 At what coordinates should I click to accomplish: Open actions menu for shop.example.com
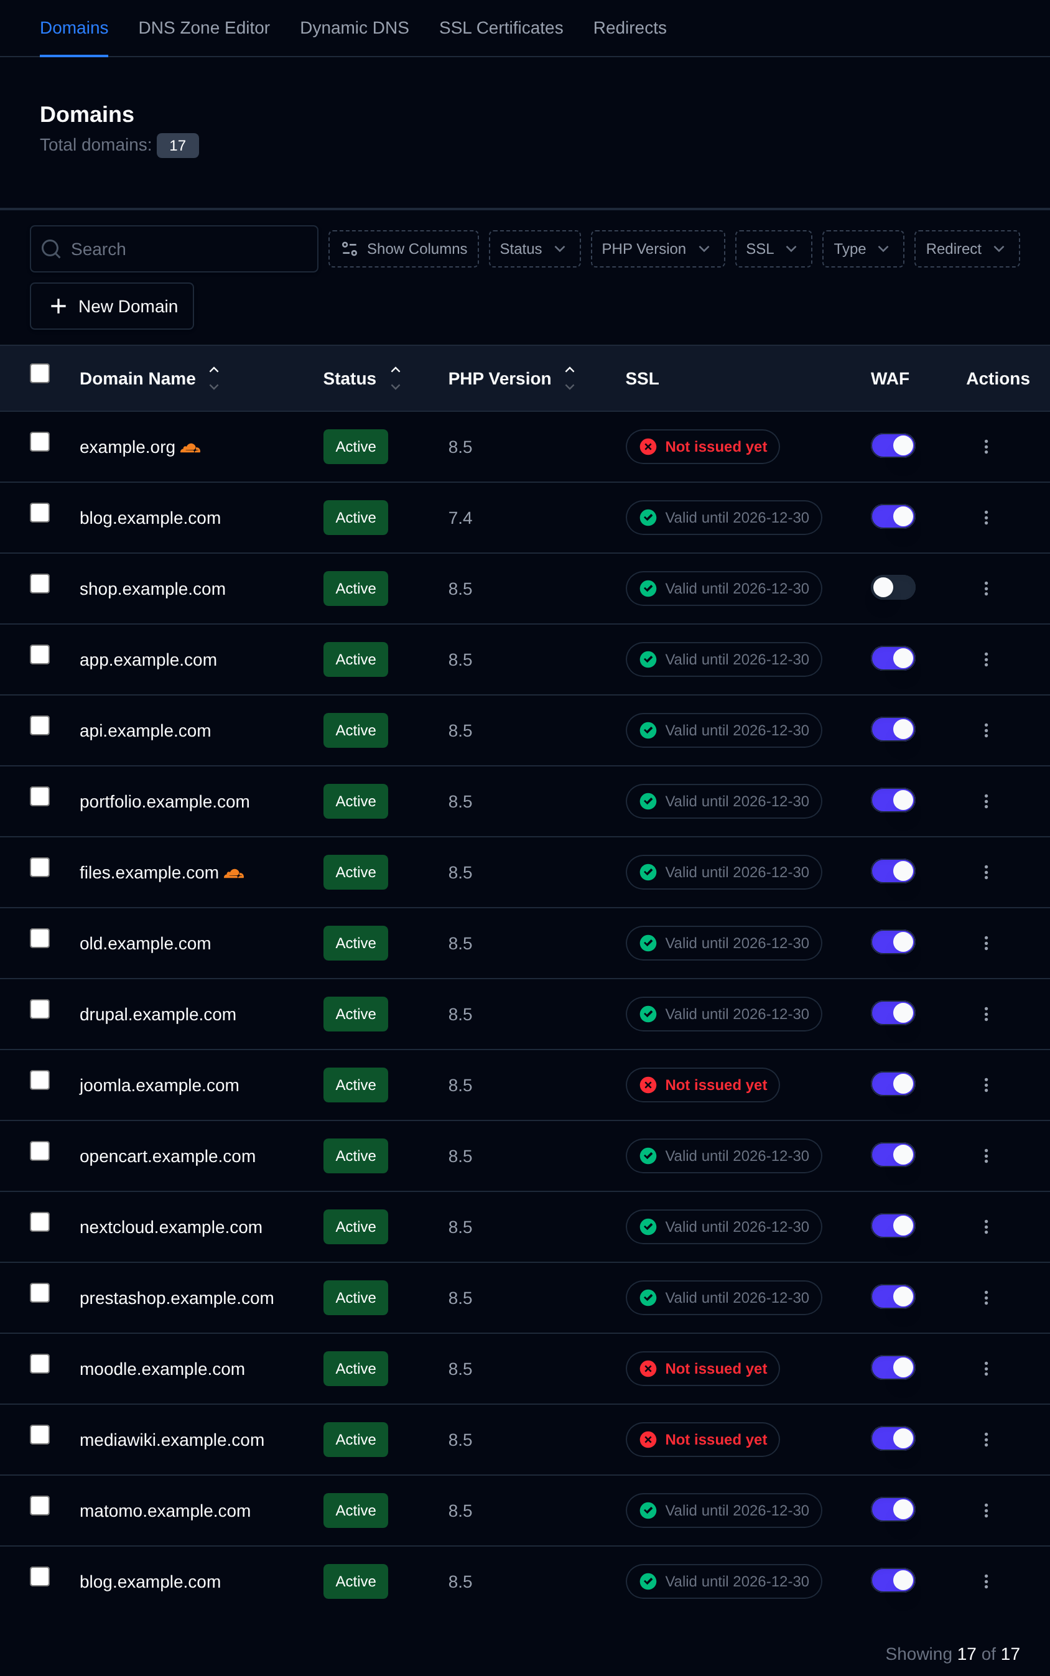pos(985,589)
